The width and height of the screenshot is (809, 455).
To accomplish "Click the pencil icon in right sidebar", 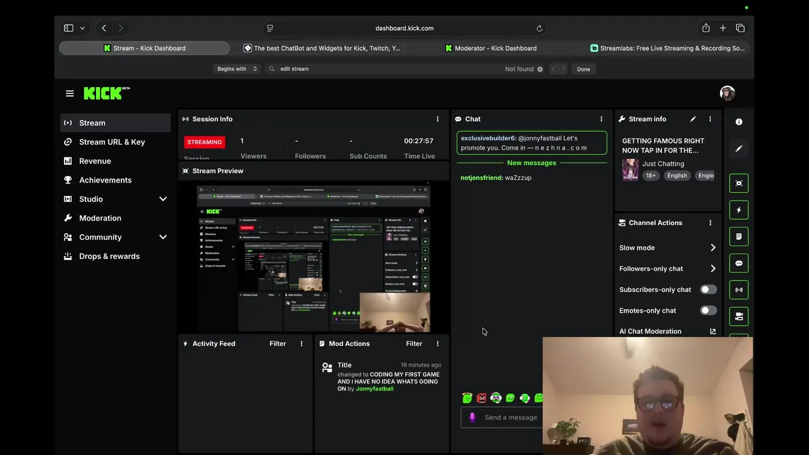I will pyautogui.click(x=739, y=149).
